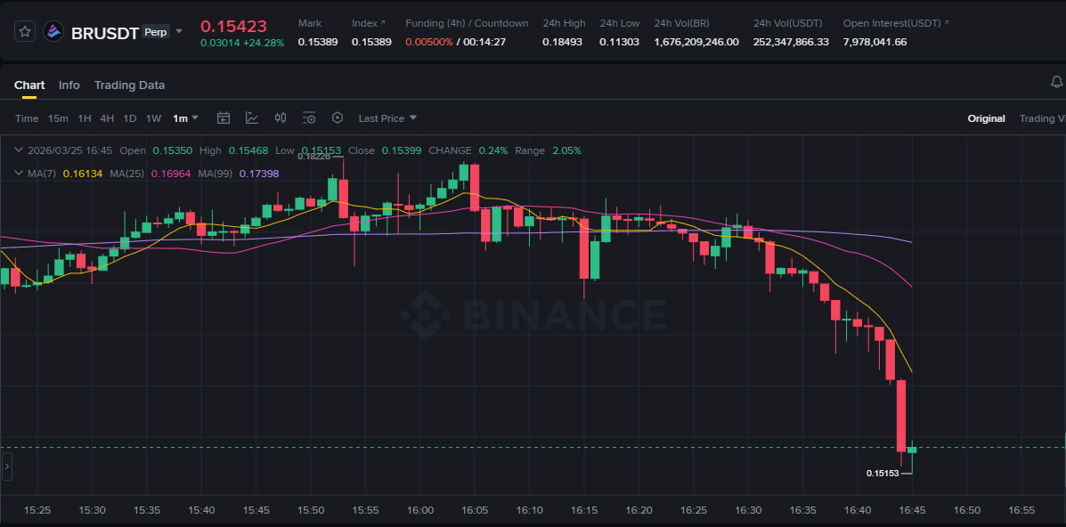Select the 1W interval
Image resolution: width=1066 pixels, height=527 pixels.
154,118
